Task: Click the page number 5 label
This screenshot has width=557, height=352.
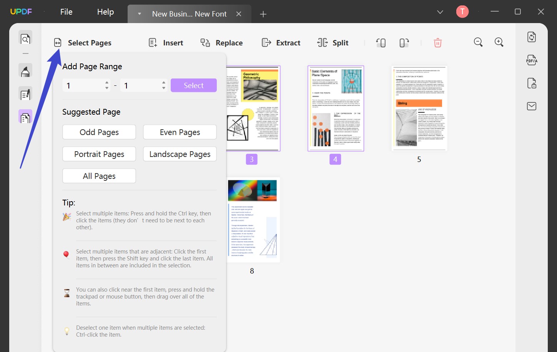Action: pyautogui.click(x=419, y=159)
